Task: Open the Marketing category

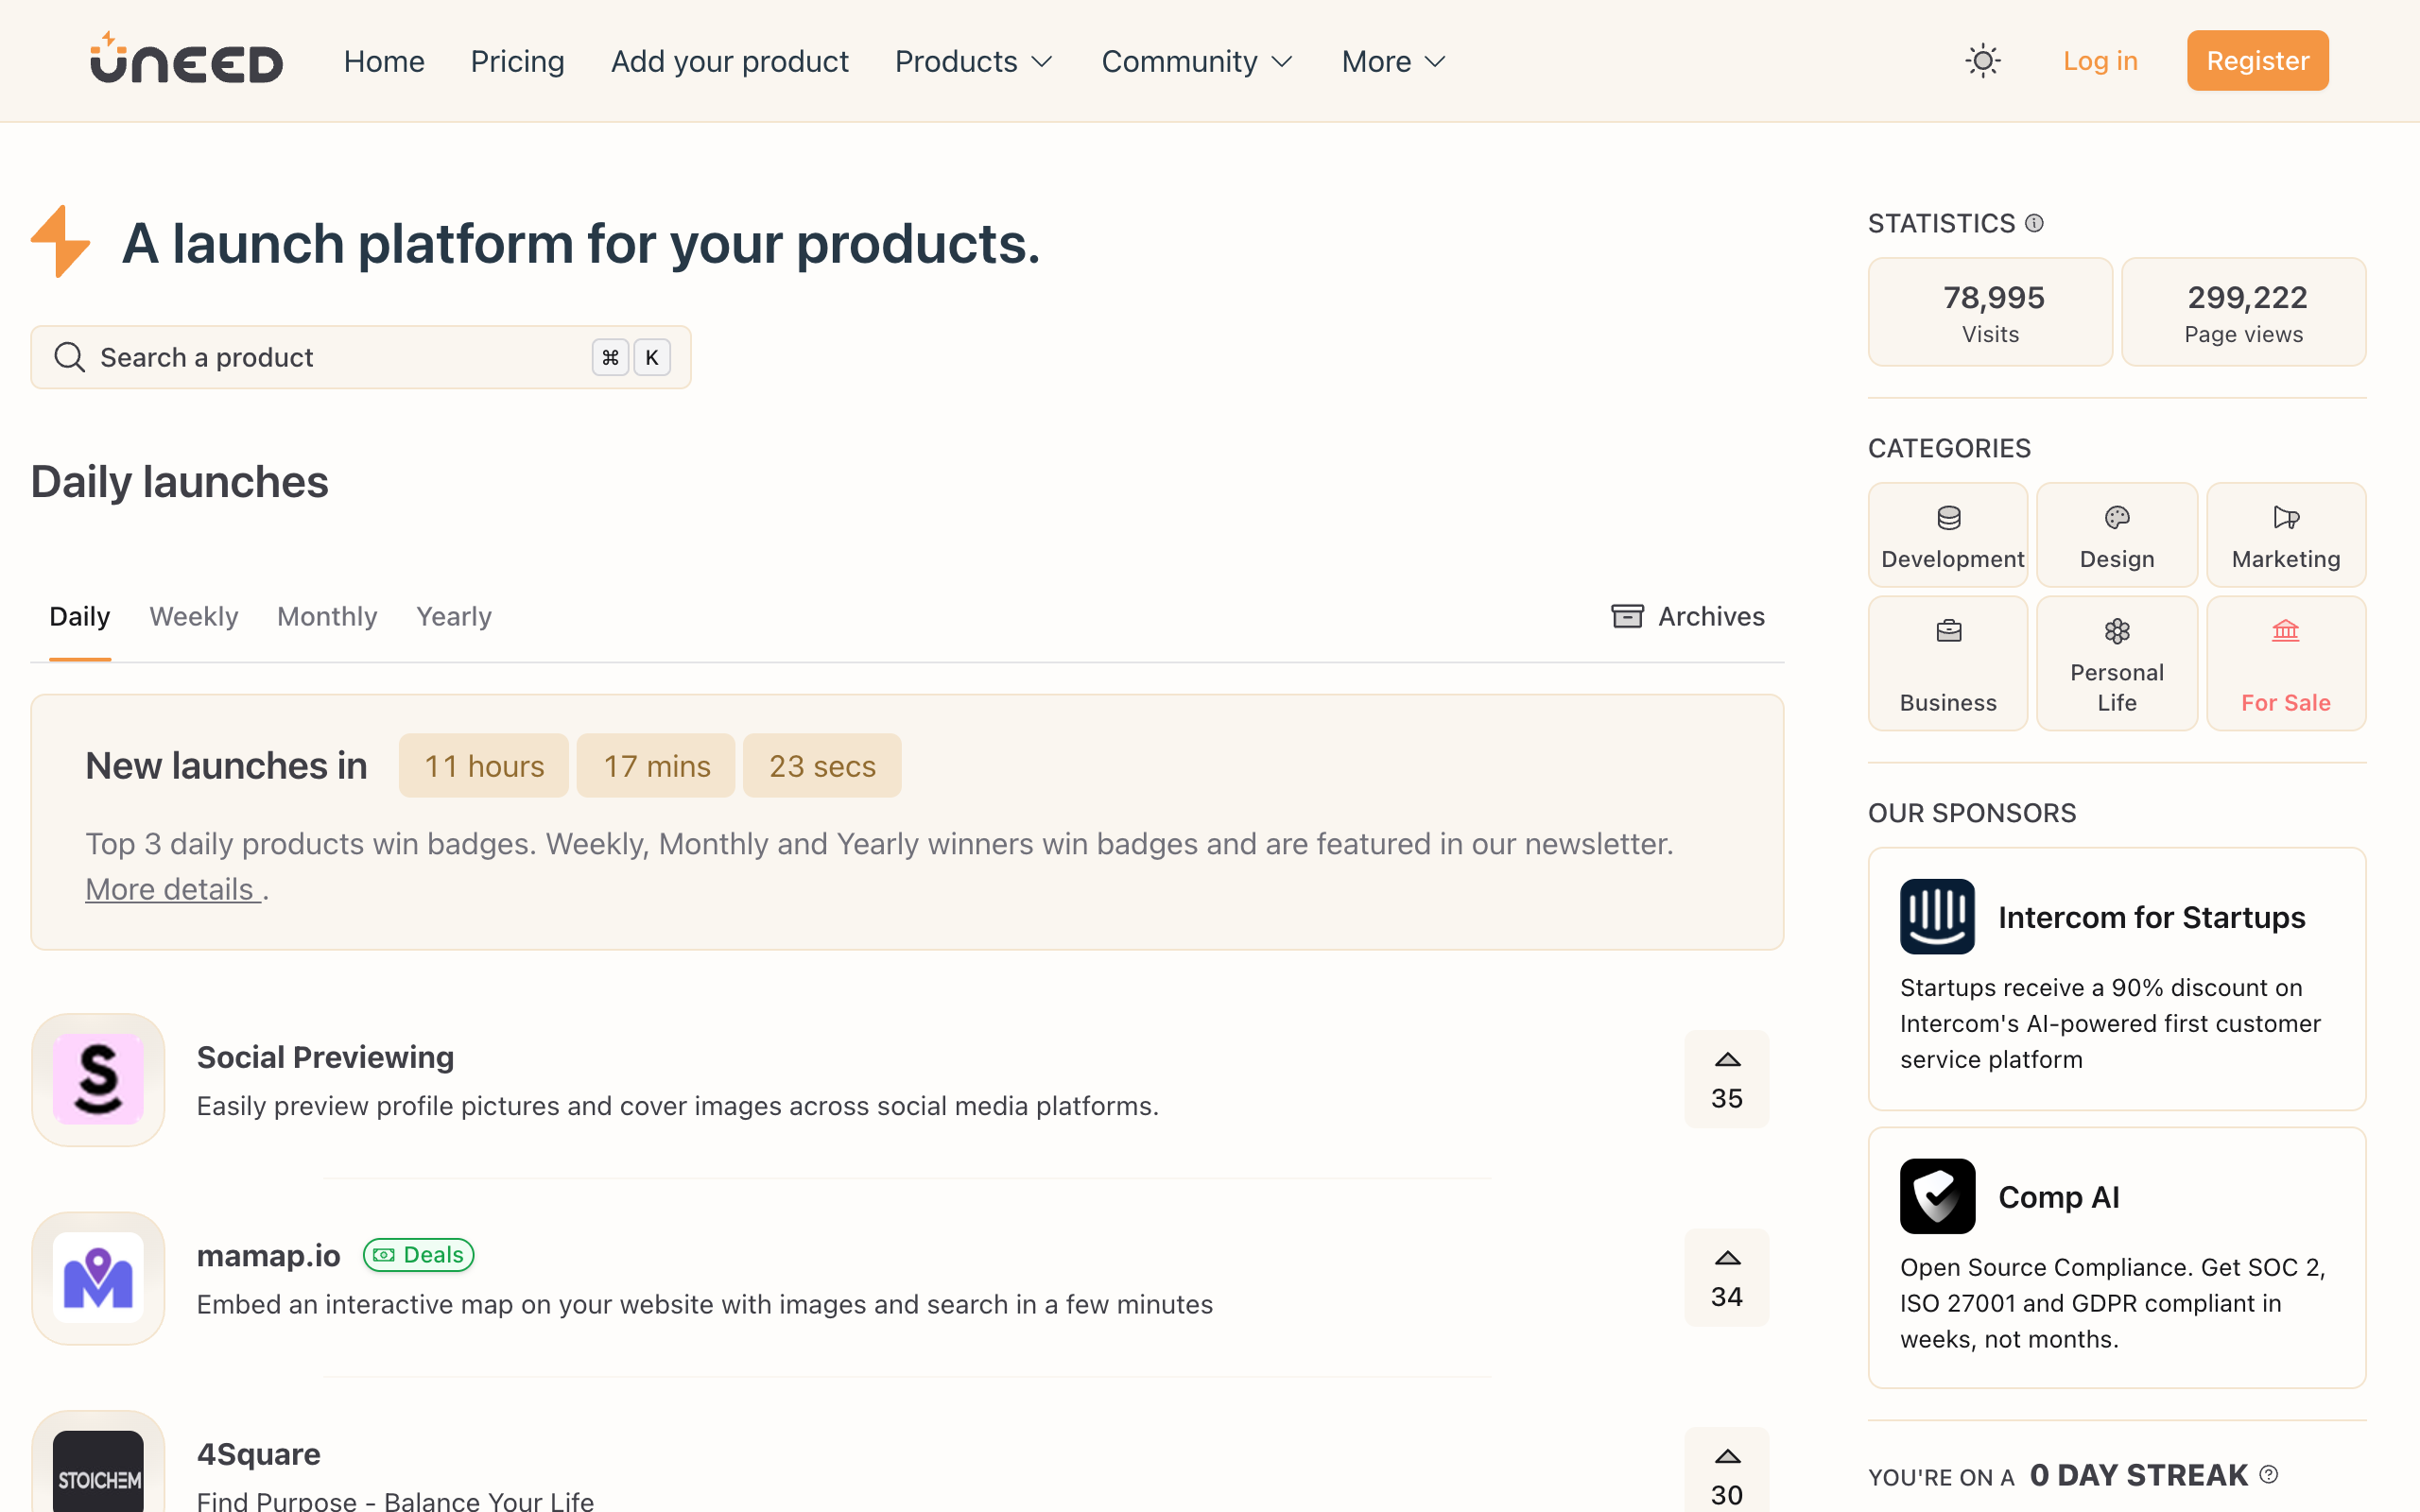Action: pos(2285,535)
